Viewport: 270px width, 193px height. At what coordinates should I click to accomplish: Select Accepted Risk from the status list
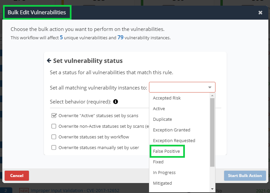[167, 98]
